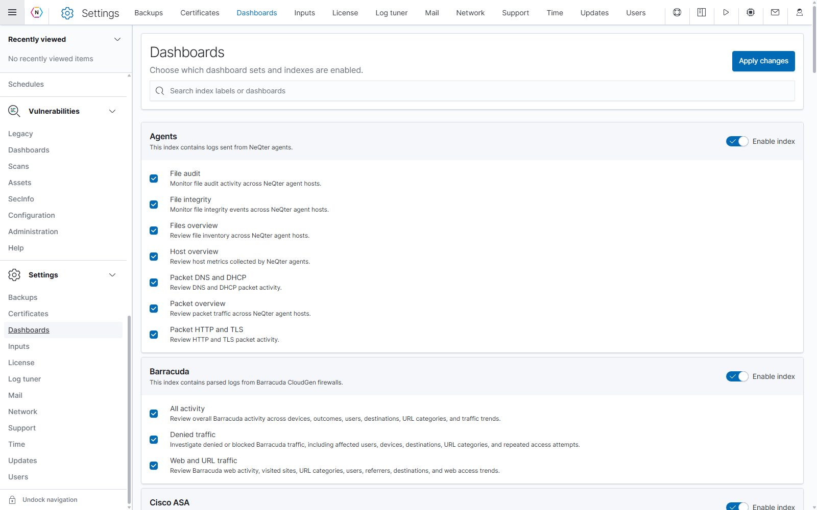817x510 pixels.
Task: Open Inputs in the sidebar Settings list
Action: (x=19, y=346)
